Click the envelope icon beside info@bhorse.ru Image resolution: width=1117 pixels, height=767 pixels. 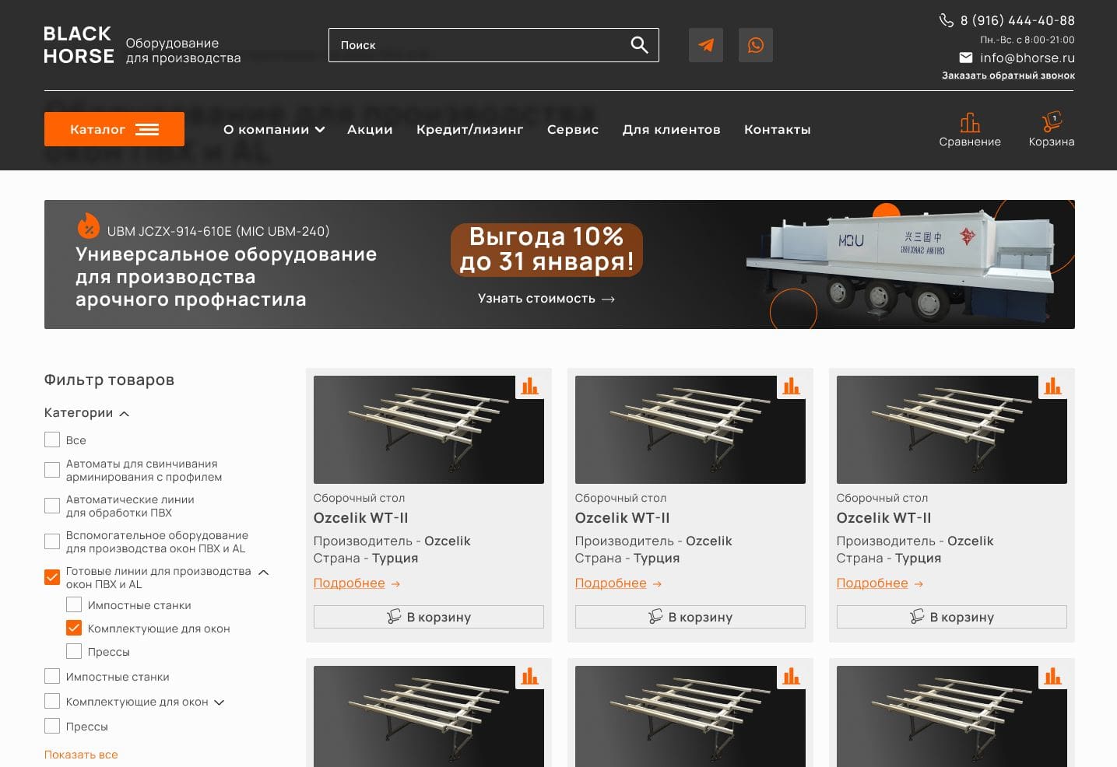coord(966,58)
